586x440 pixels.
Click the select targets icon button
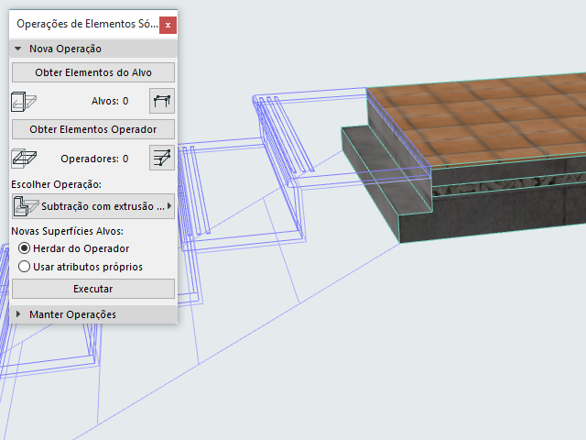pos(162,101)
